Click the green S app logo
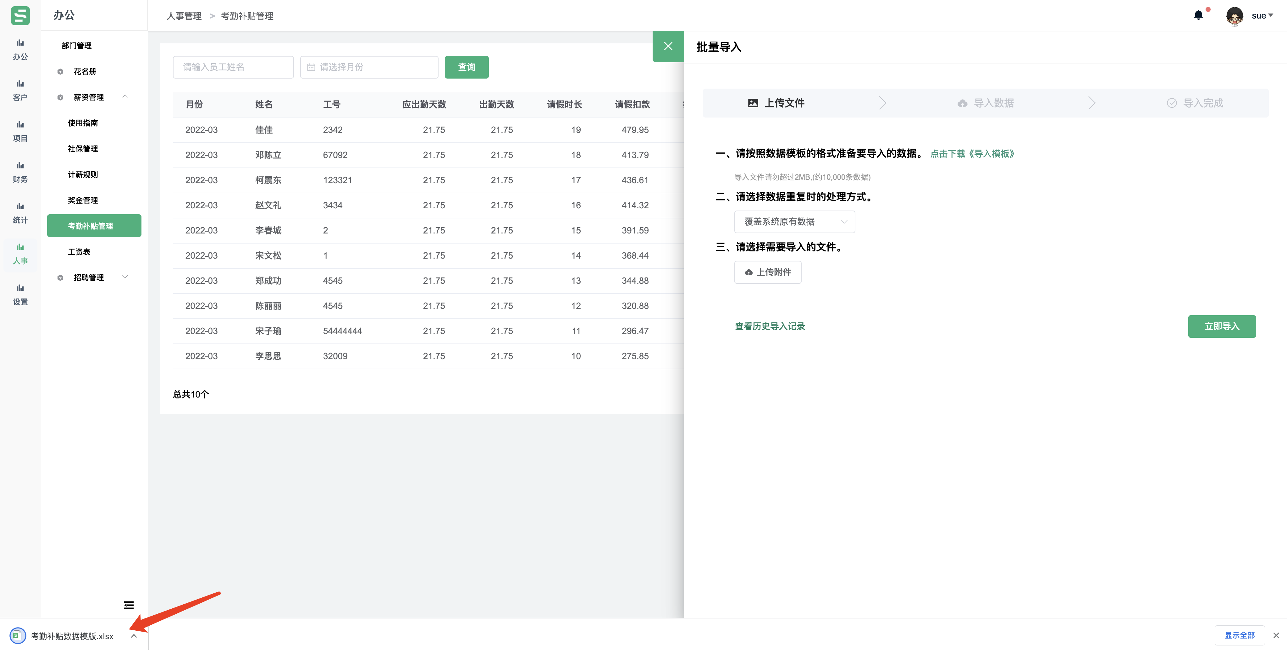 pos(20,15)
